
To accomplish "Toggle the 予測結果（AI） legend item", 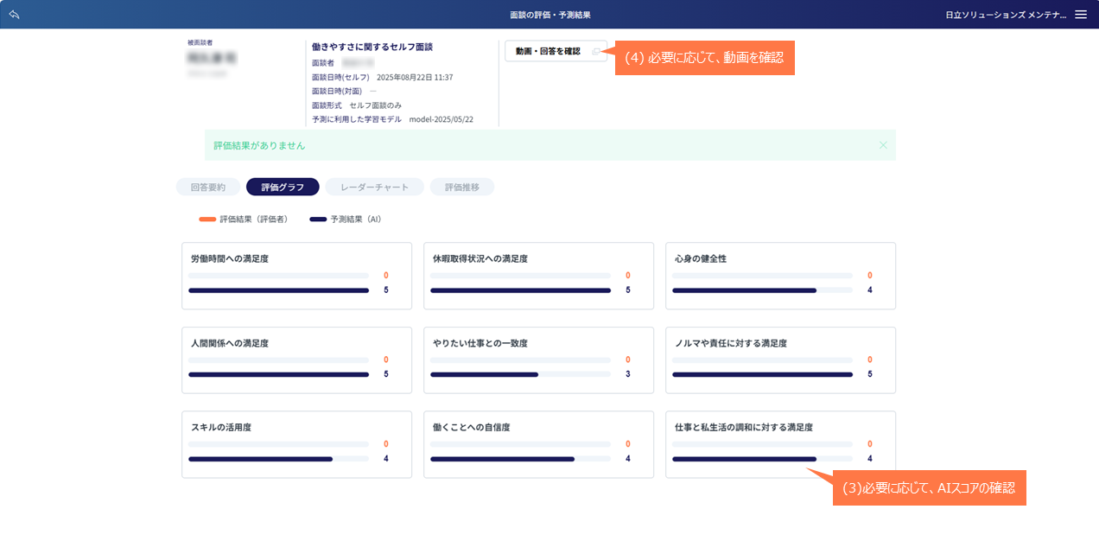I will point(346,220).
